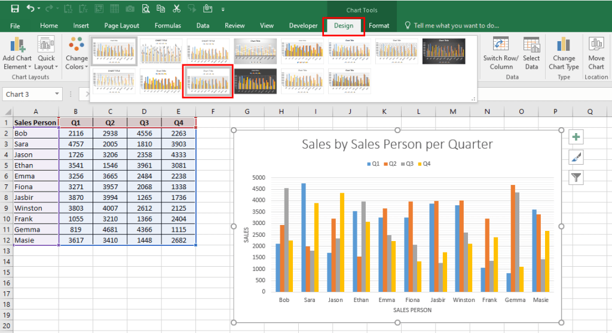612x333 pixels.
Task: Click the Select All corner triangle
Action: [7, 112]
